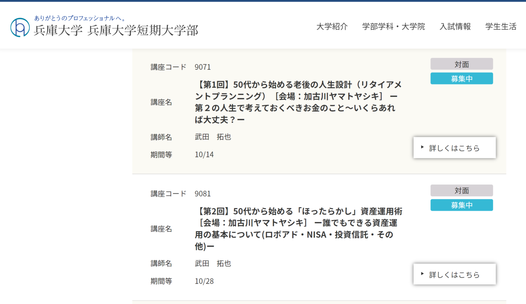Click the 対面 badge on the second course
The height and width of the screenshot is (304, 526).
461,190
